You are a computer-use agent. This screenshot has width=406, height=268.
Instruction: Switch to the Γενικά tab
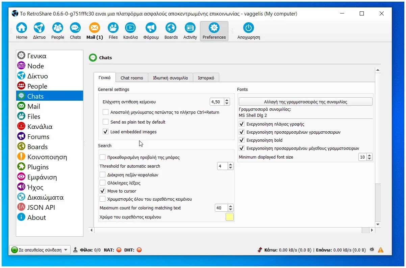tap(105, 77)
